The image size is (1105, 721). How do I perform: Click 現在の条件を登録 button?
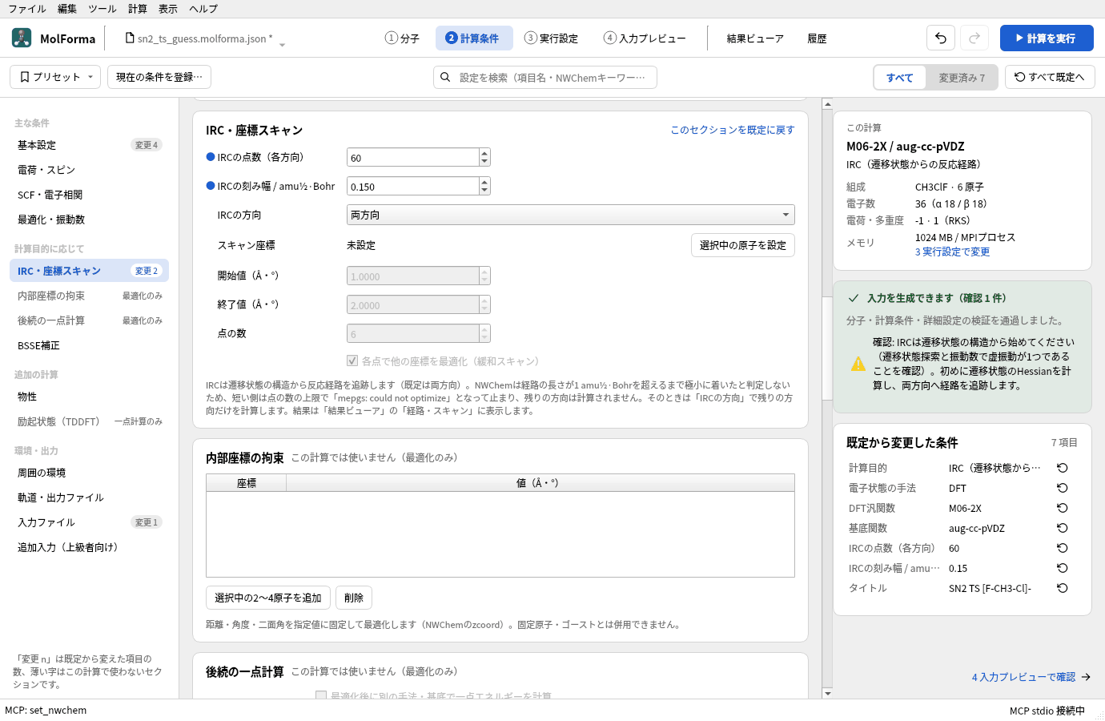[159, 77]
